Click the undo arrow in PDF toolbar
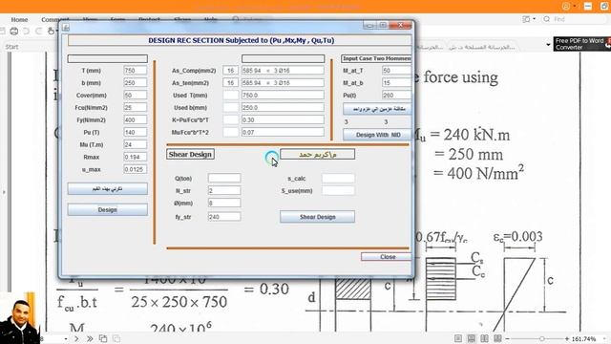The image size is (611, 344). pos(26,32)
